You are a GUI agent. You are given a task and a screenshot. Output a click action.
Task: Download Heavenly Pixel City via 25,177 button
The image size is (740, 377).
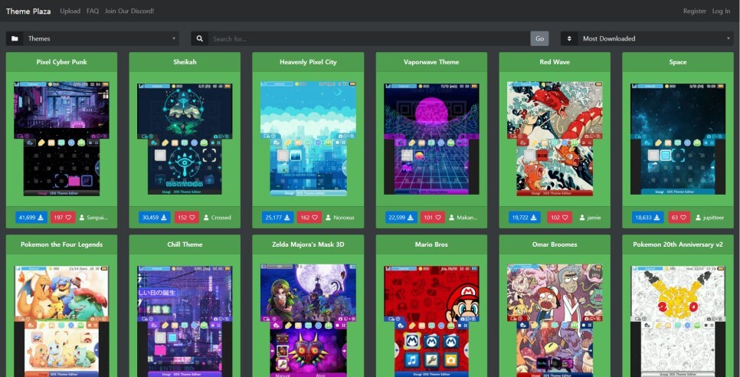click(278, 218)
